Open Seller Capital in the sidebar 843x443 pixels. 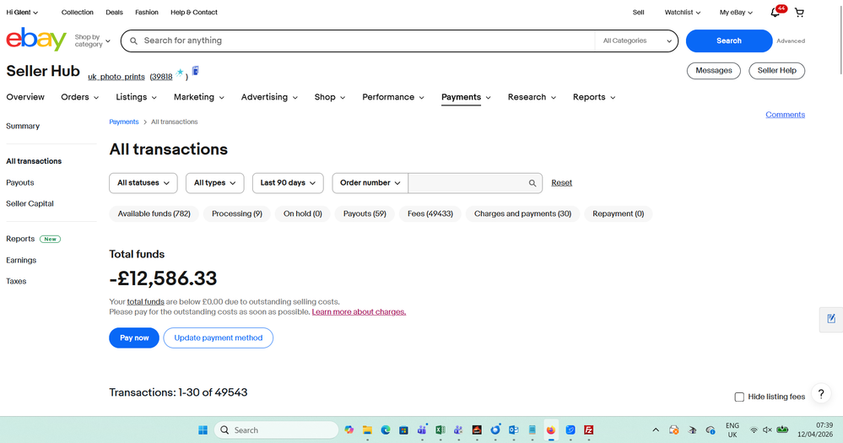30,203
